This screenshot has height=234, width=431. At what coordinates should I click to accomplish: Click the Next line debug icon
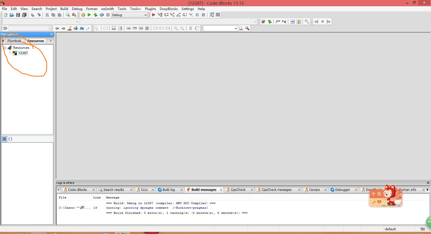pyautogui.click(x=166, y=15)
